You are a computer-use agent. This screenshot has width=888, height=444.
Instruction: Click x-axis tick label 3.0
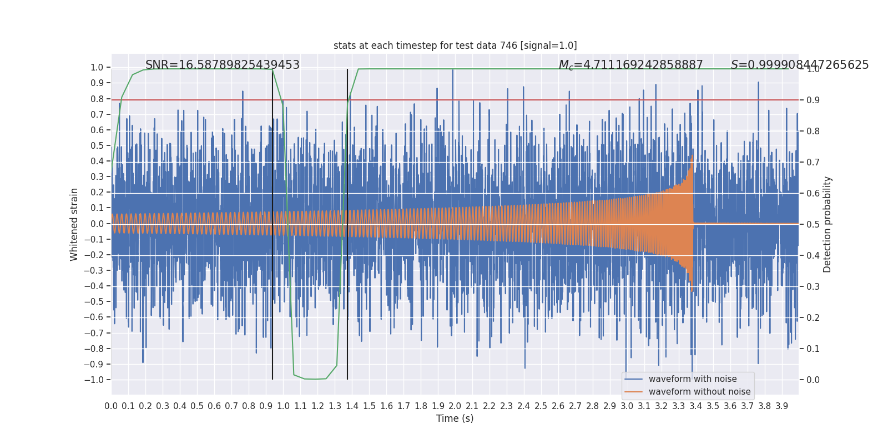627,406
